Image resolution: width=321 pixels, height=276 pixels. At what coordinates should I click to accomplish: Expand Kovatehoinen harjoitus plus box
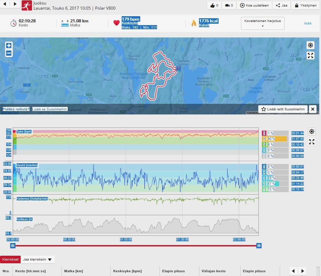(x=263, y=23)
